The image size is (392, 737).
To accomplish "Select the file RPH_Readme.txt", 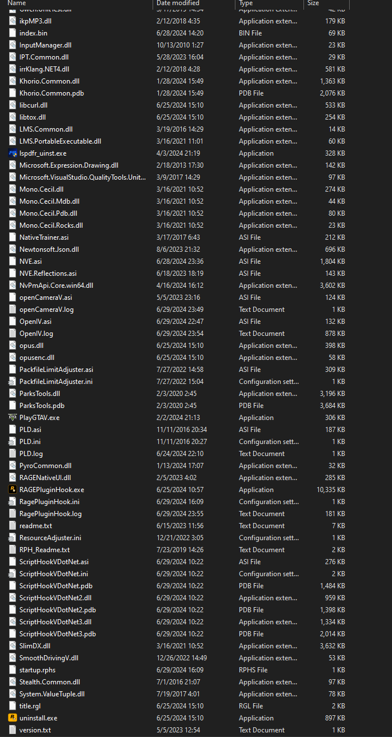I will [45, 550].
